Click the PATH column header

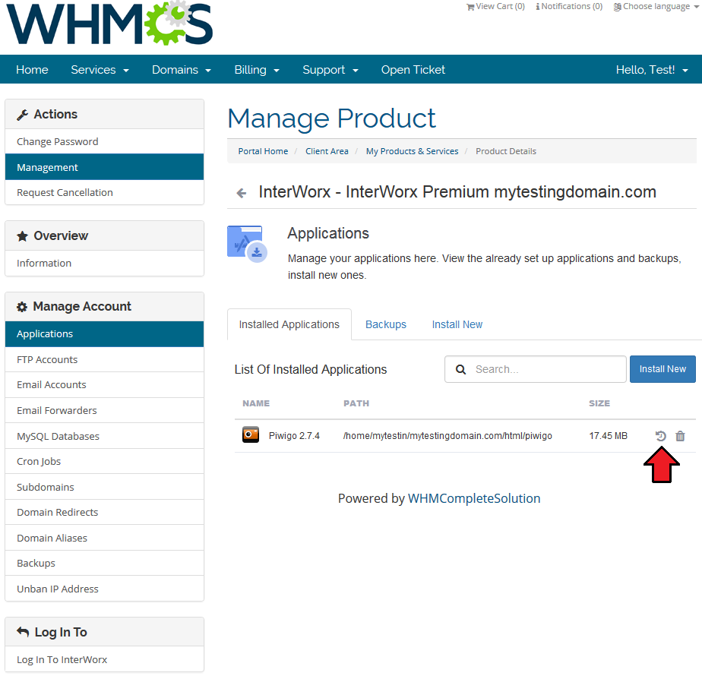[x=356, y=403]
